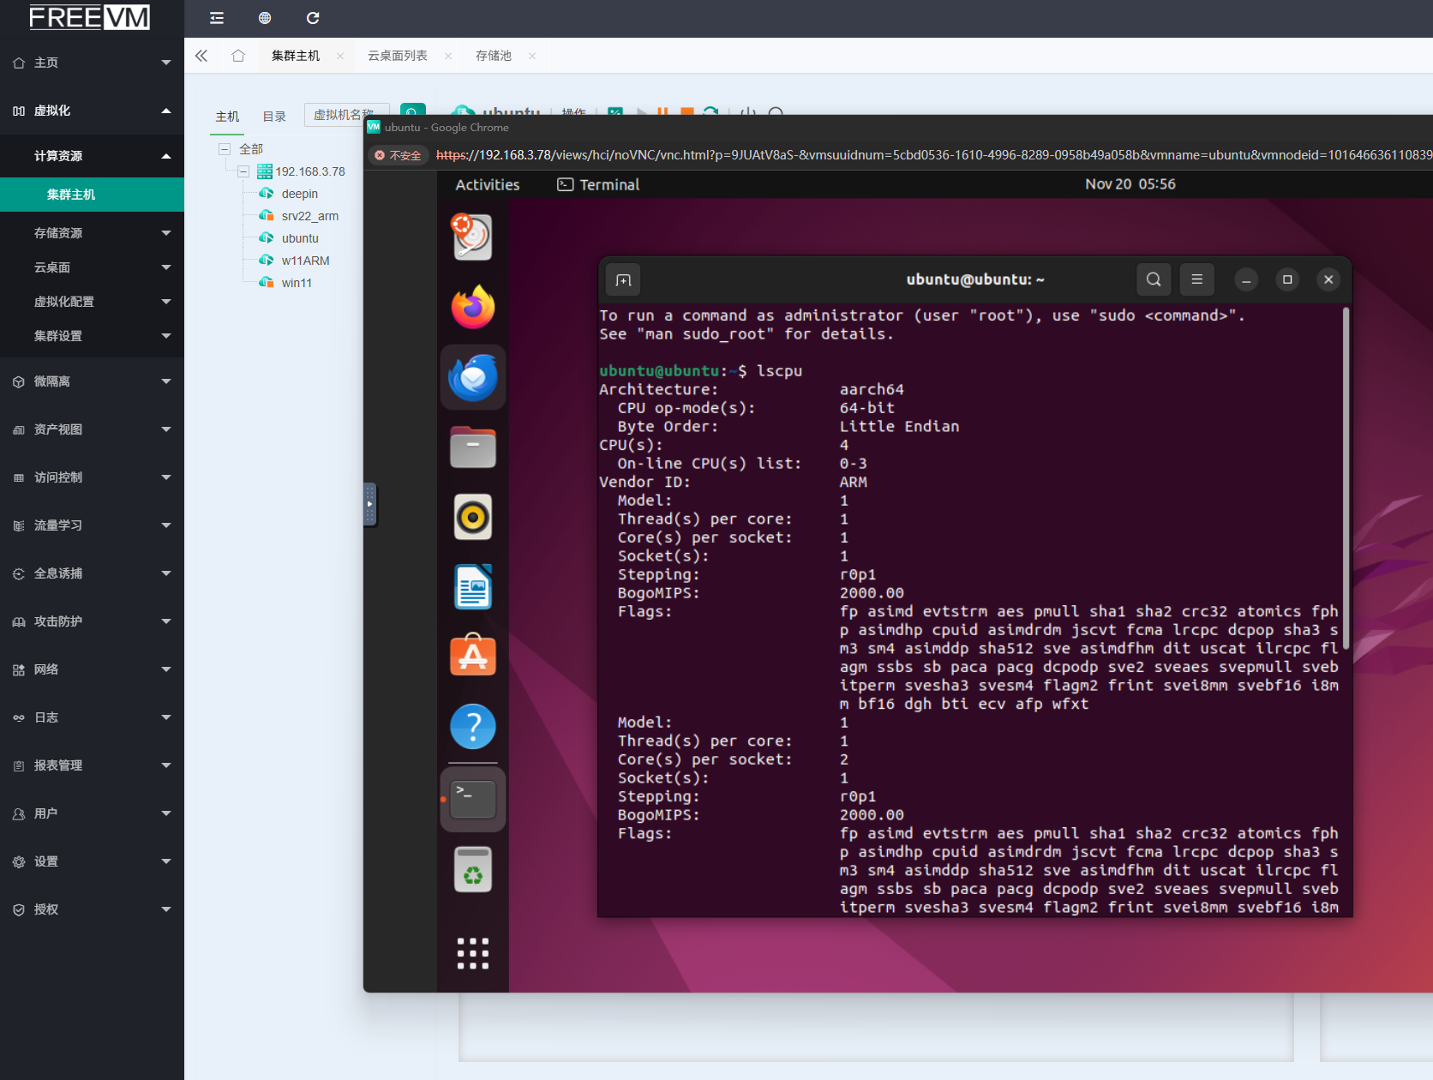Click the refresh icon in top bar
Screen dimensions: 1433x1080
(313, 18)
